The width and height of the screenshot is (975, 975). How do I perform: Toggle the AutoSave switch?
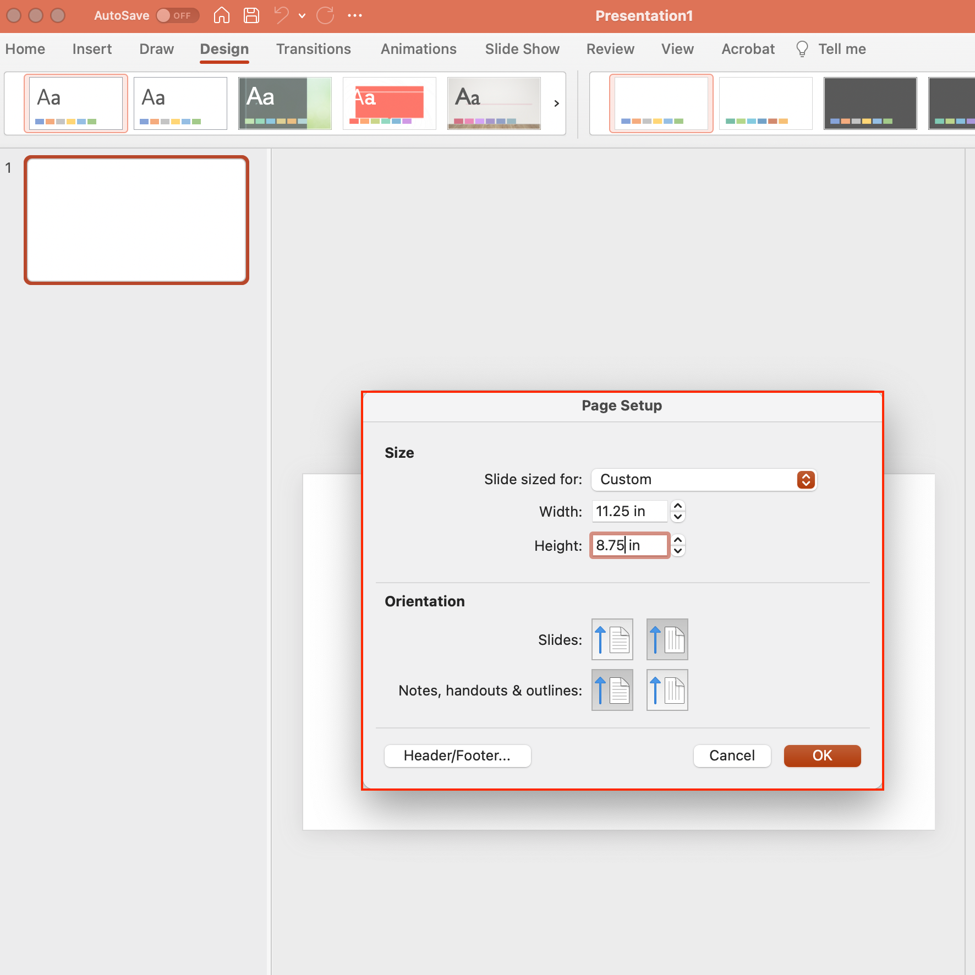click(x=177, y=15)
